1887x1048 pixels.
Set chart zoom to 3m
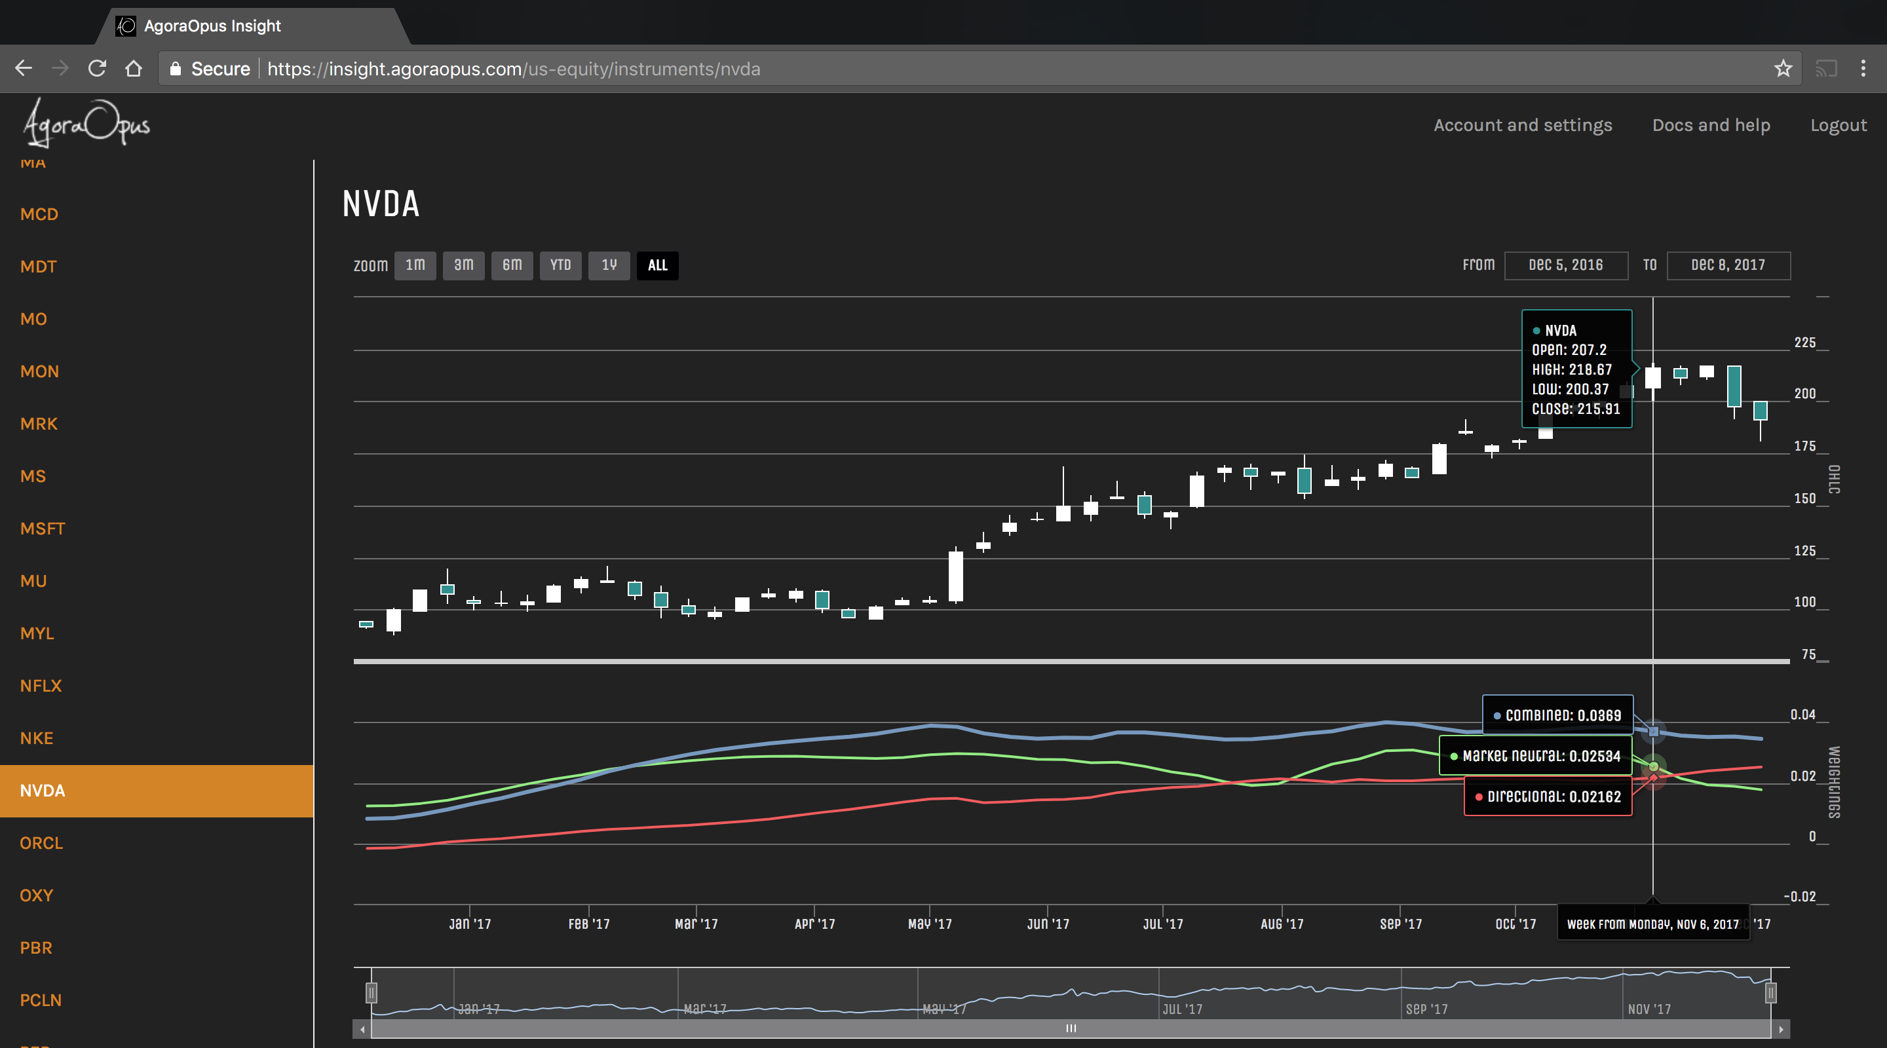[464, 265]
